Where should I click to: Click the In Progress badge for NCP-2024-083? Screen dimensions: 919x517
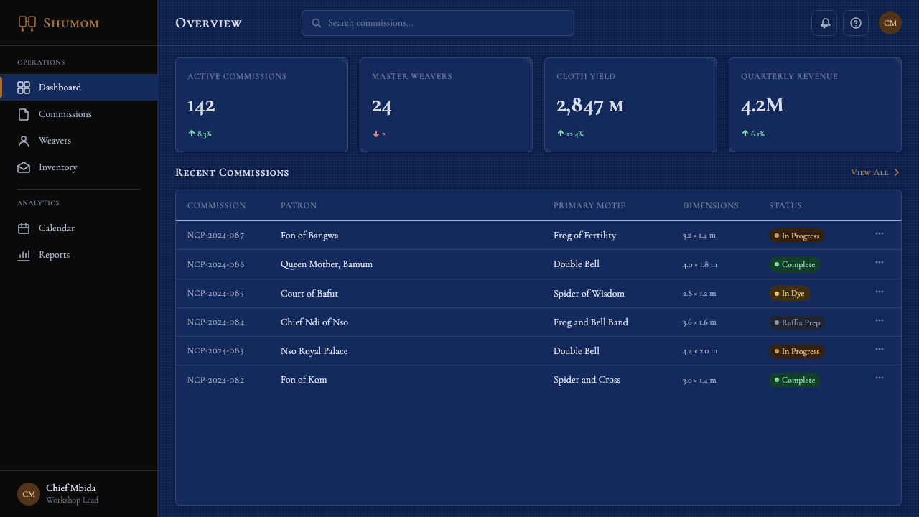click(797, 351)
